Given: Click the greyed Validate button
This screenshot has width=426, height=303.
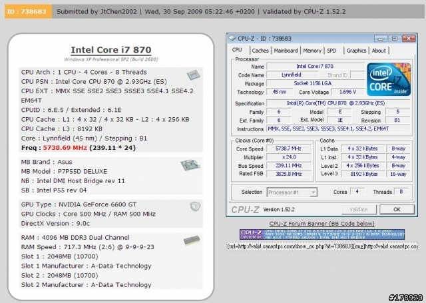Looking at the screenshot, I should coord(359,209).
